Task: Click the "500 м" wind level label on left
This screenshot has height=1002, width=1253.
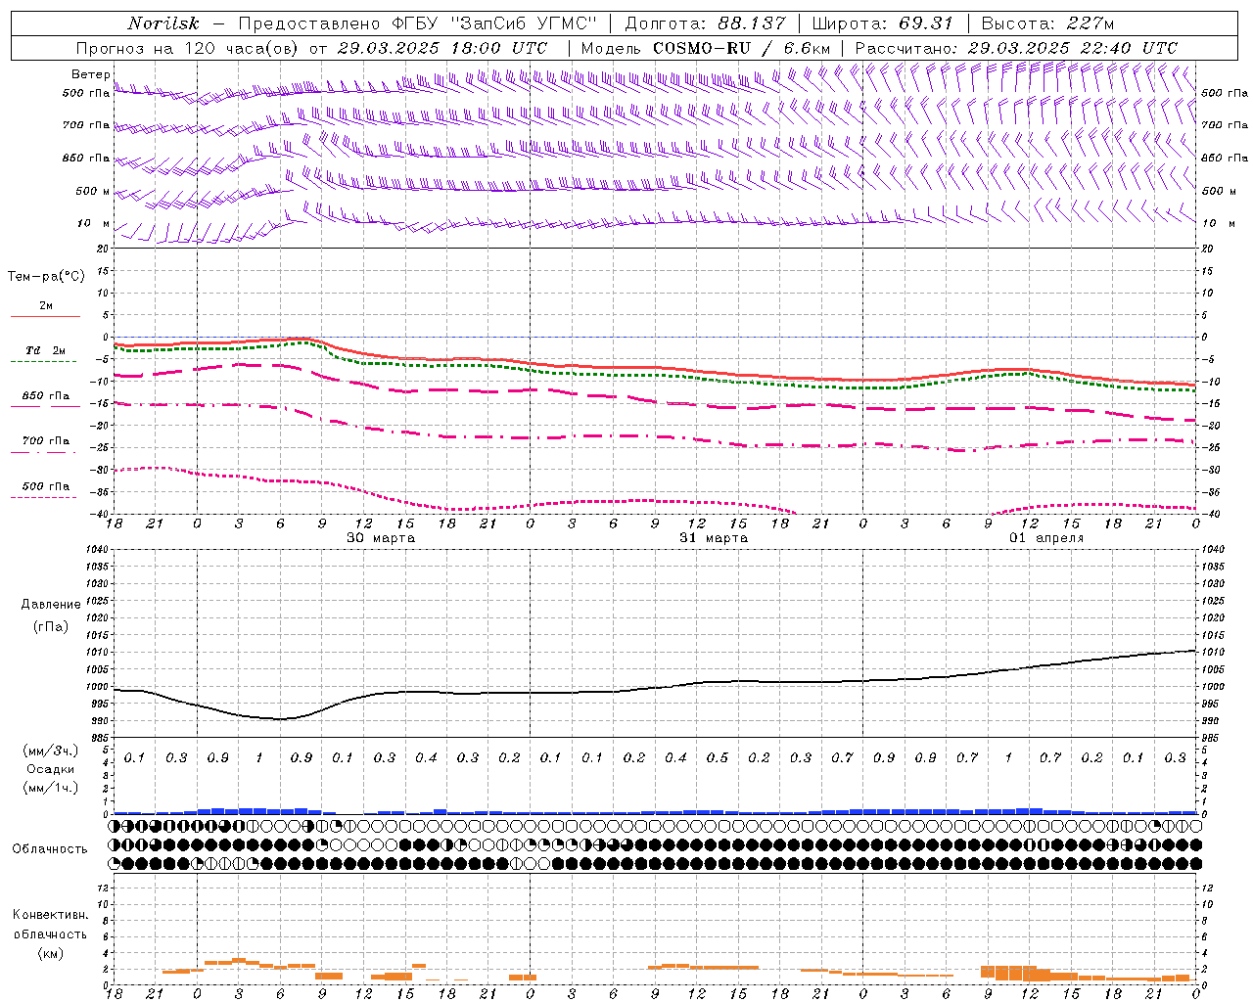Action: (x=93, y=191)
